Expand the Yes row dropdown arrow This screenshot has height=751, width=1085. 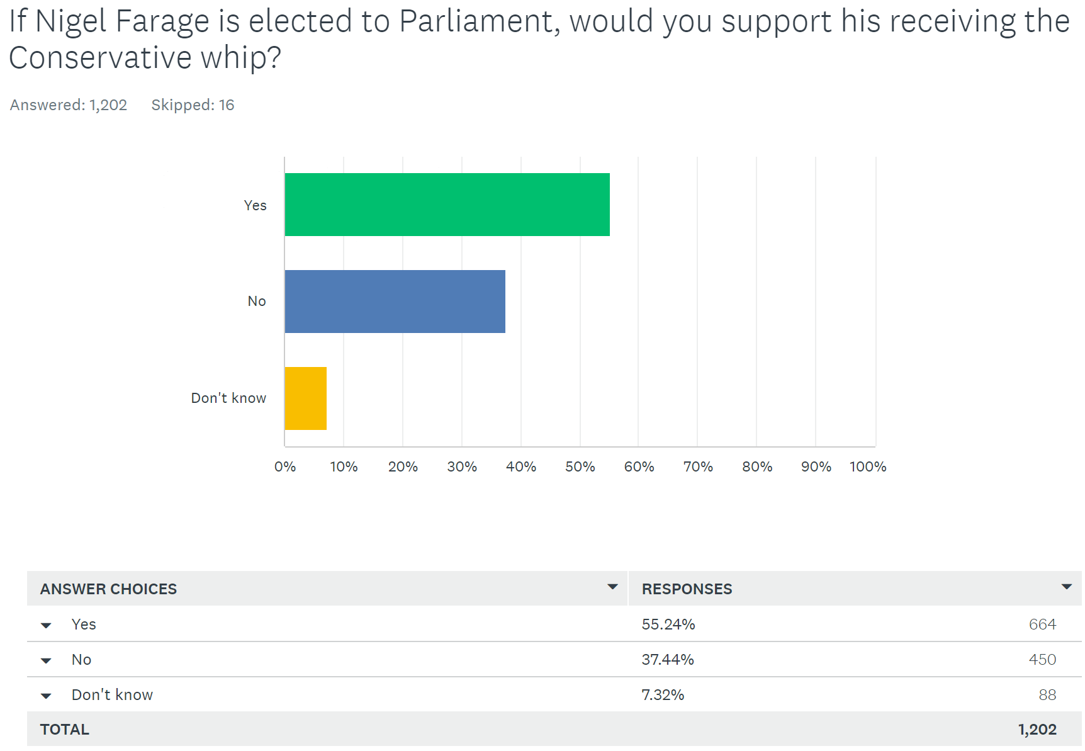point(46,626)
